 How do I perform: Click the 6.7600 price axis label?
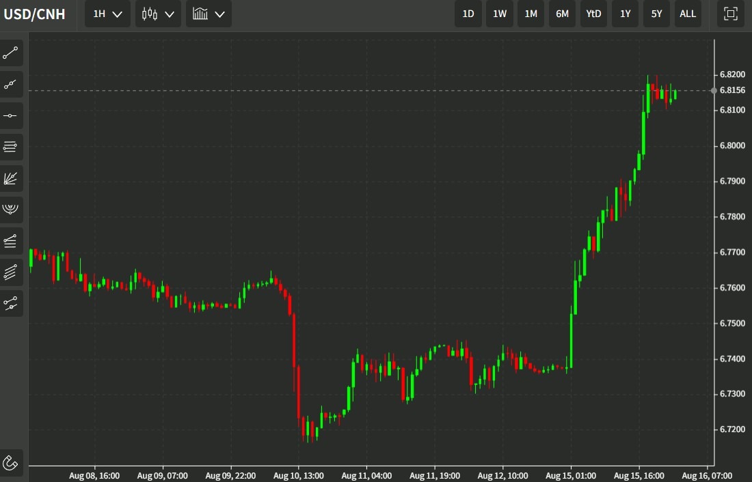[732, 288]
